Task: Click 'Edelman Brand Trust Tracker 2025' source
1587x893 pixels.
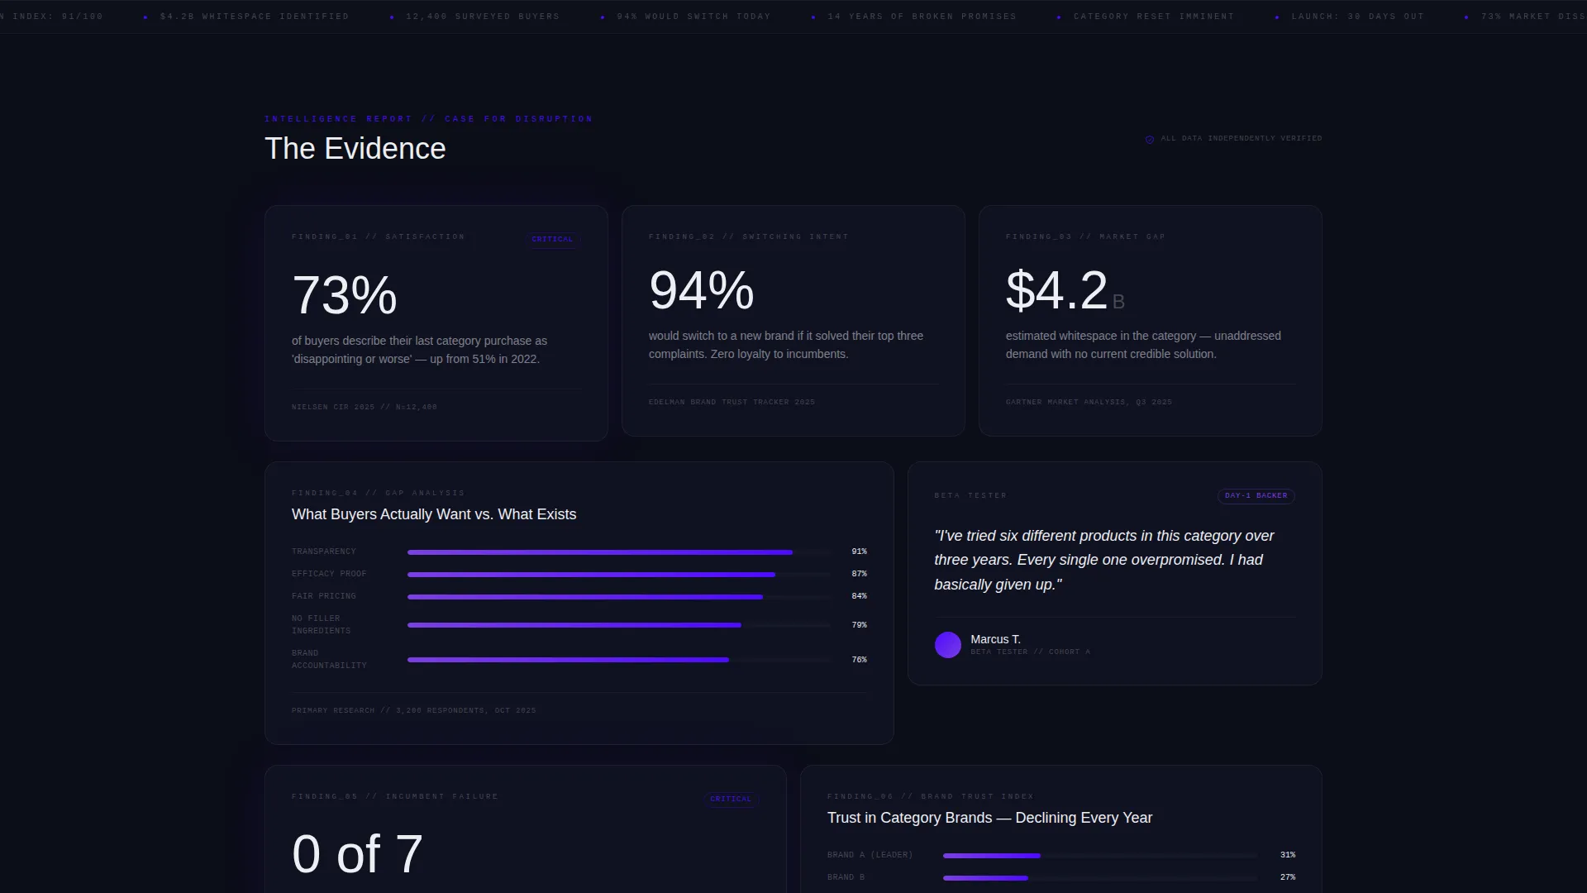Action: coord(732,402)
